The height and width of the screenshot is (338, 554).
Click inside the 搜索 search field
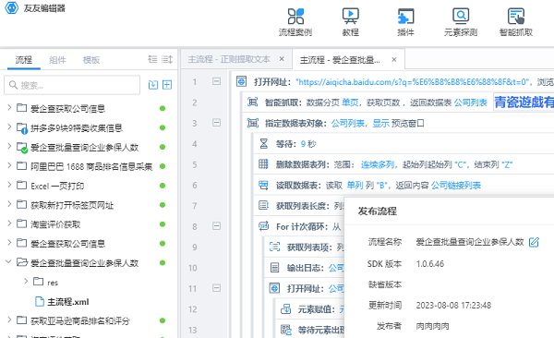72,85
